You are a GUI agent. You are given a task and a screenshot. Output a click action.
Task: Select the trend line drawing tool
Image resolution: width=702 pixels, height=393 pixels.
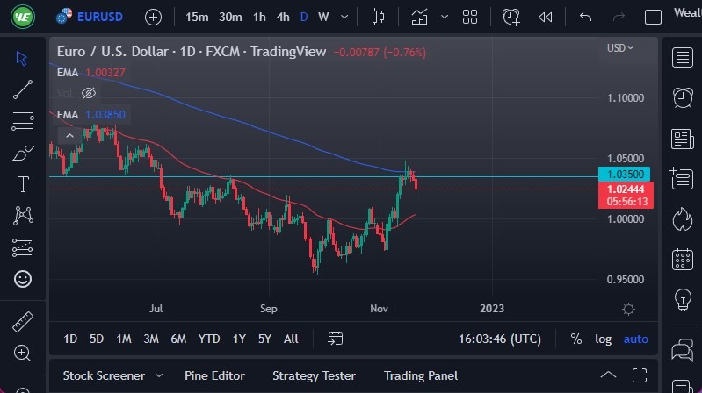(23, 89)
